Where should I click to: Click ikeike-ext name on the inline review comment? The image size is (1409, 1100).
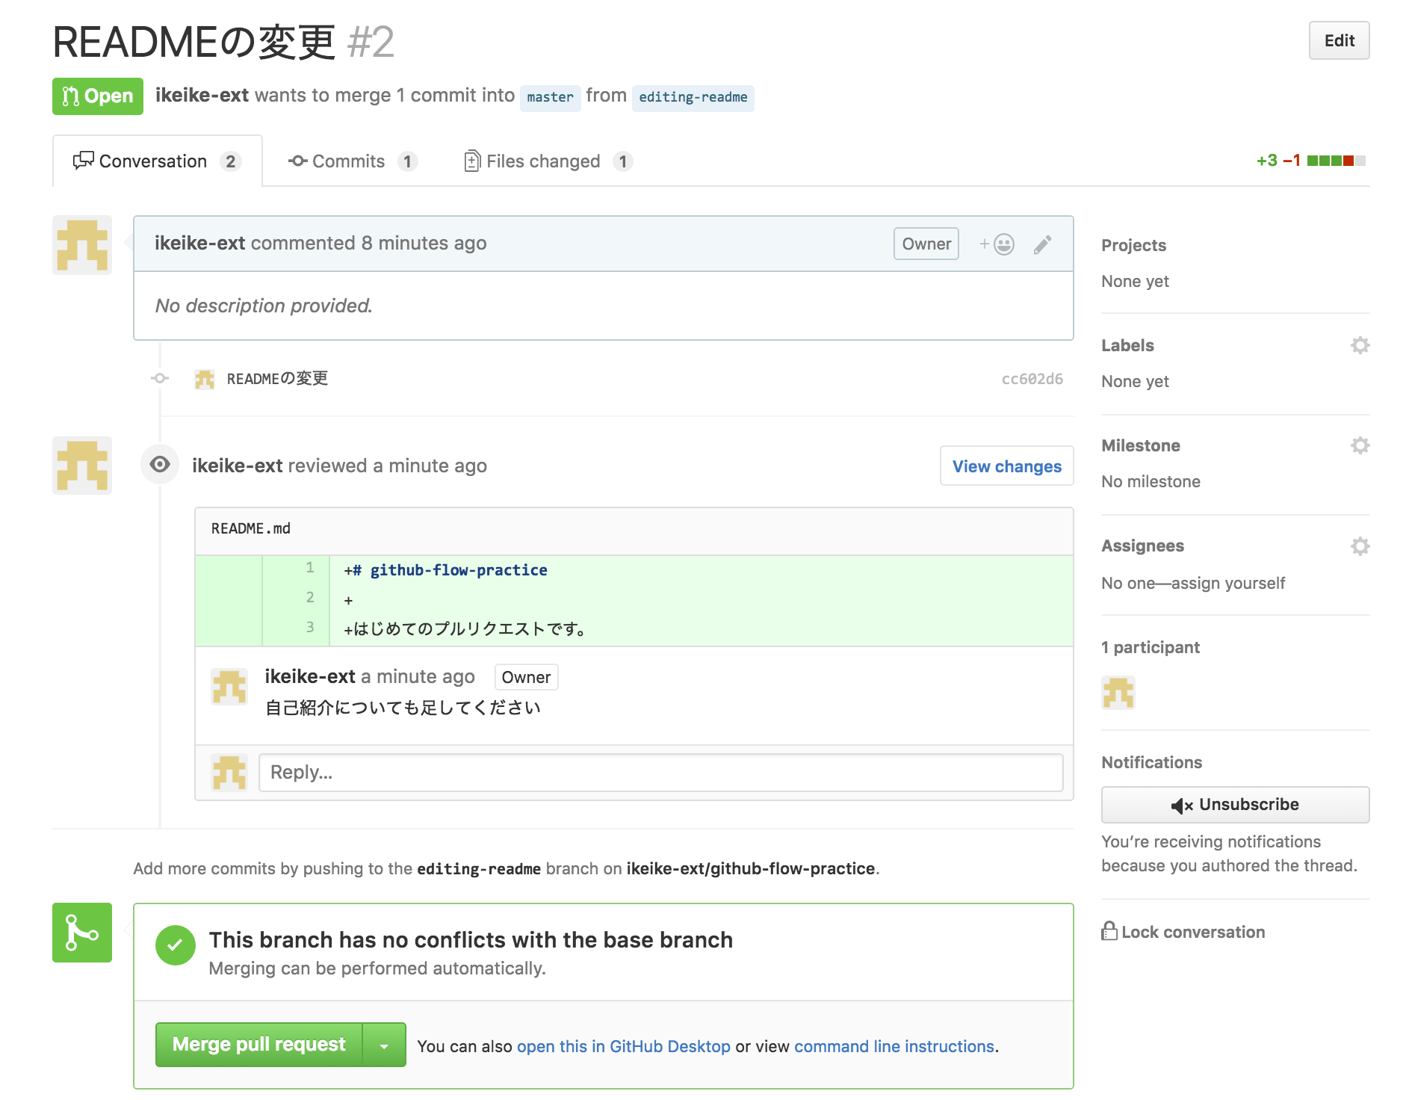coord(310,676)
